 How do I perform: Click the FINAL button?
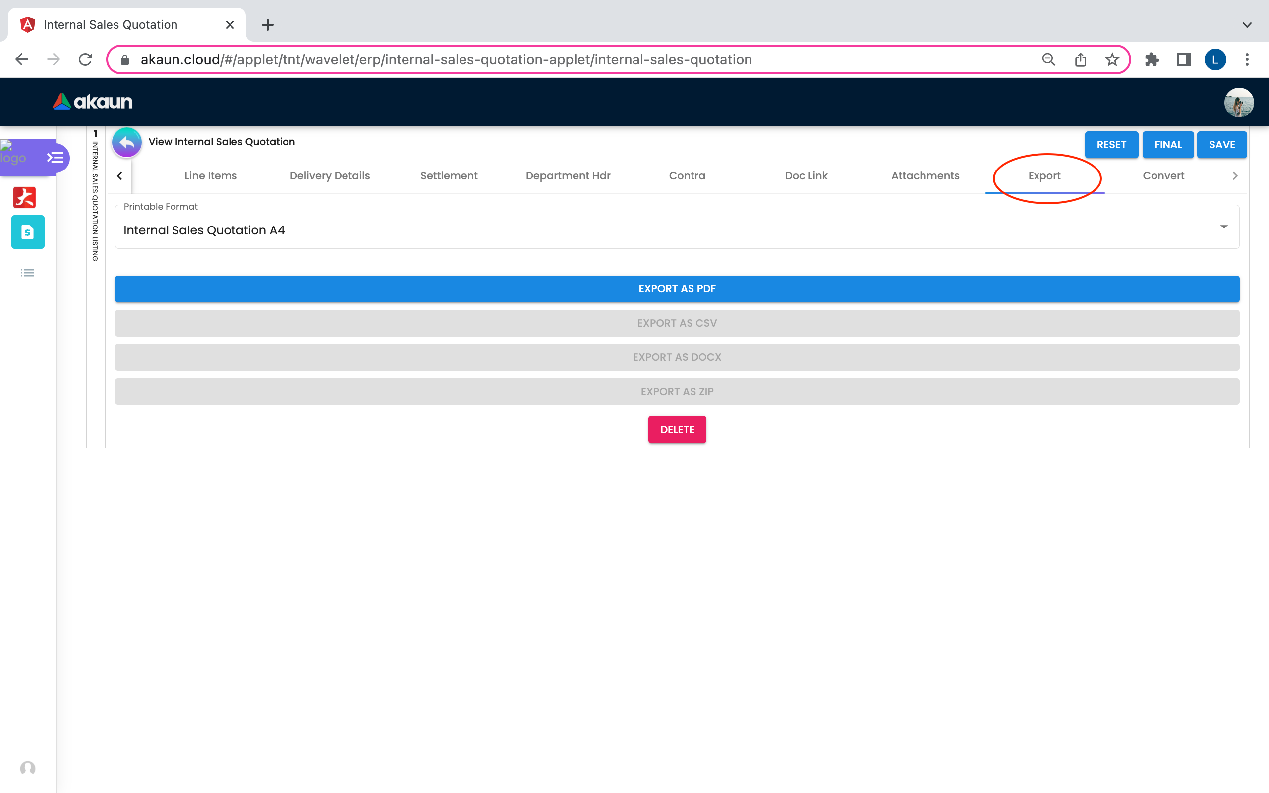pyautogui.click(x=1168, y=145)
